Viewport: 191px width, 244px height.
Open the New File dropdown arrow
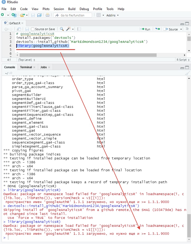coord(8,15)
